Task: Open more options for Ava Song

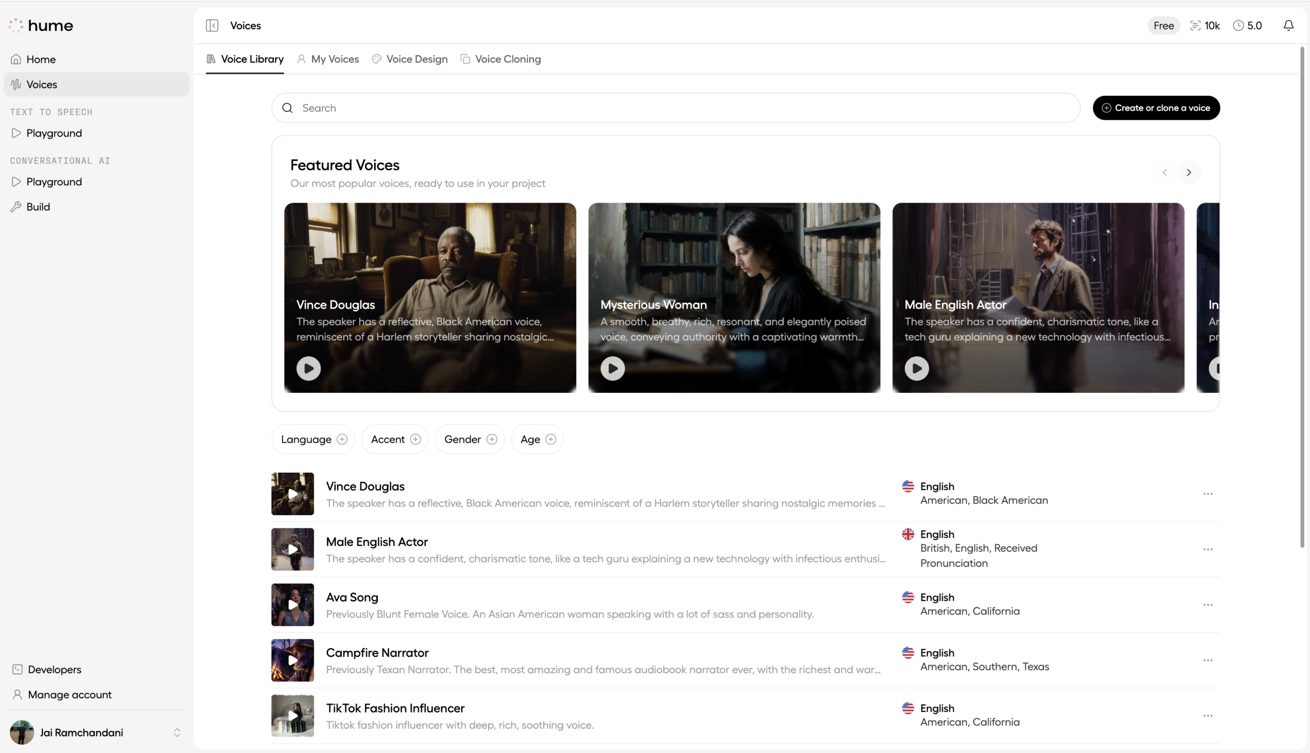Action: (1207, 605)
